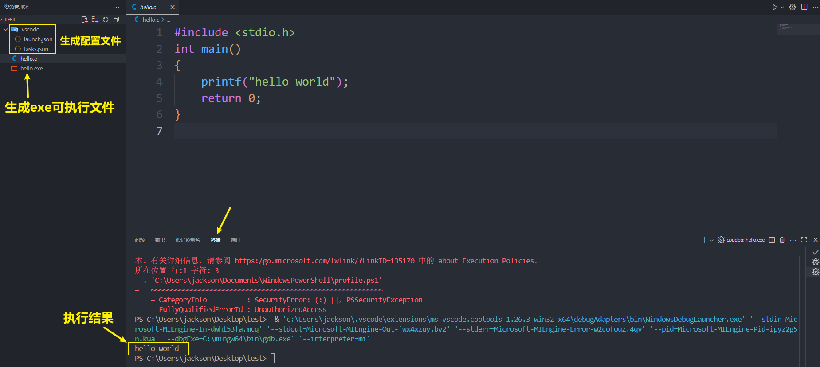This screenshot has width=820, height=367.
Task: Kill the terminal with trash icon
Action: (782, 240)
